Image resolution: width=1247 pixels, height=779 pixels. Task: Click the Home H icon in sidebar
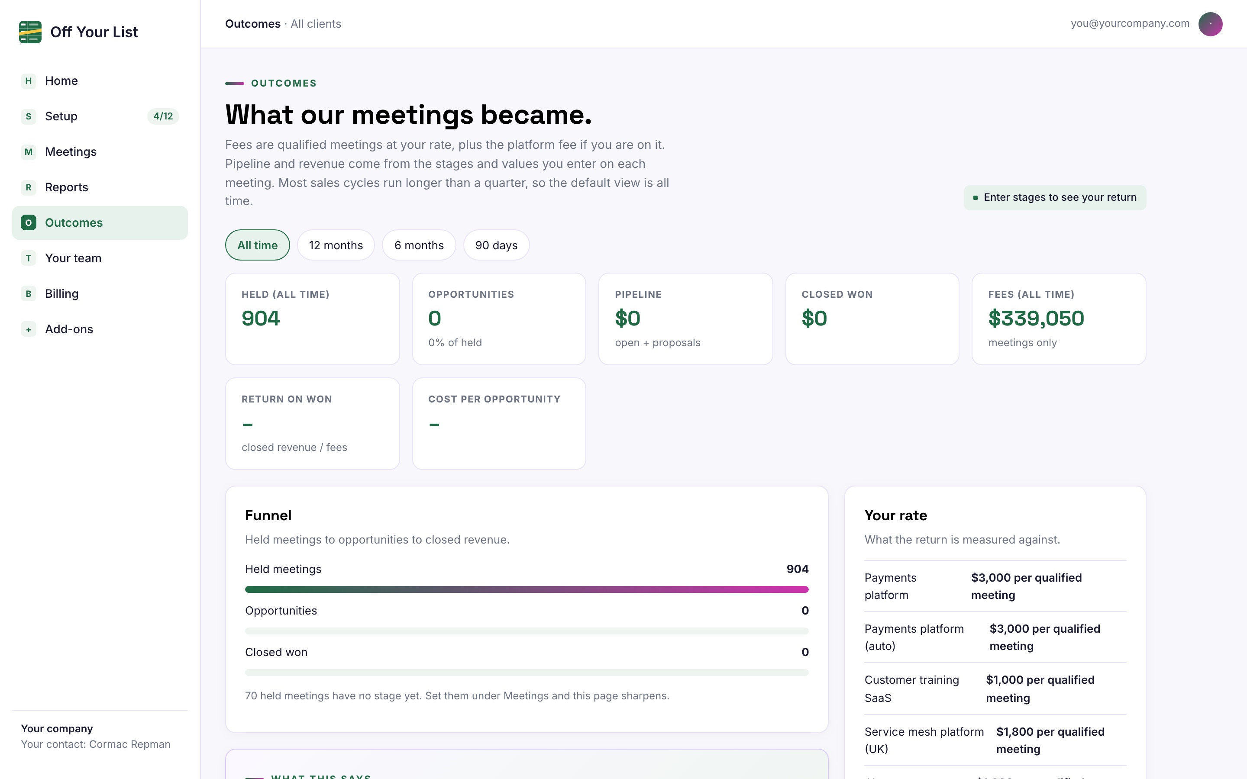[x=28, y=81]
